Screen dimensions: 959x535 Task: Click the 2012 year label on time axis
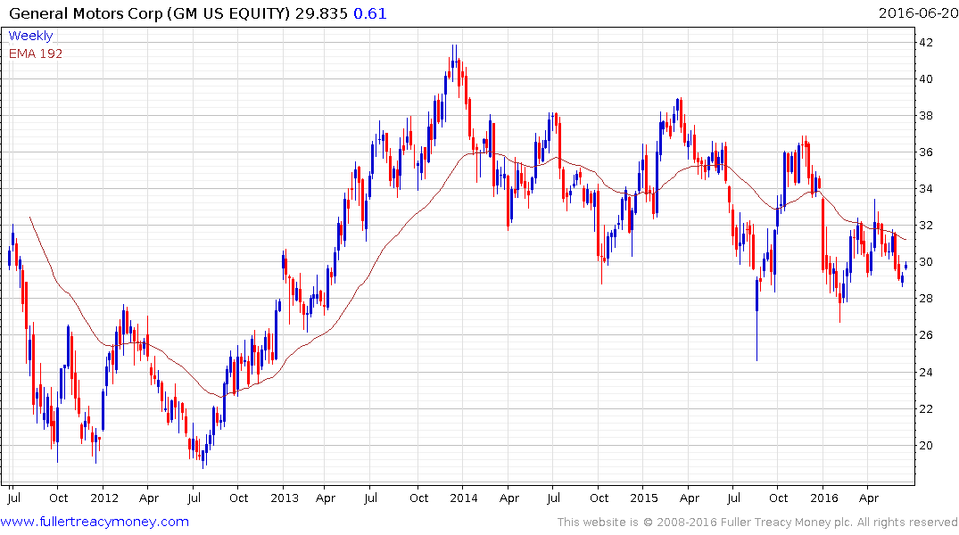(x=104, y=498)
